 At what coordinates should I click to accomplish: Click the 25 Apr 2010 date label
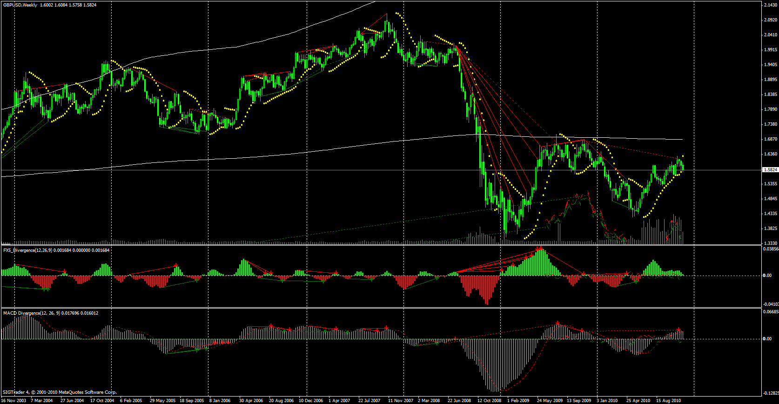[x=638, y=400]
